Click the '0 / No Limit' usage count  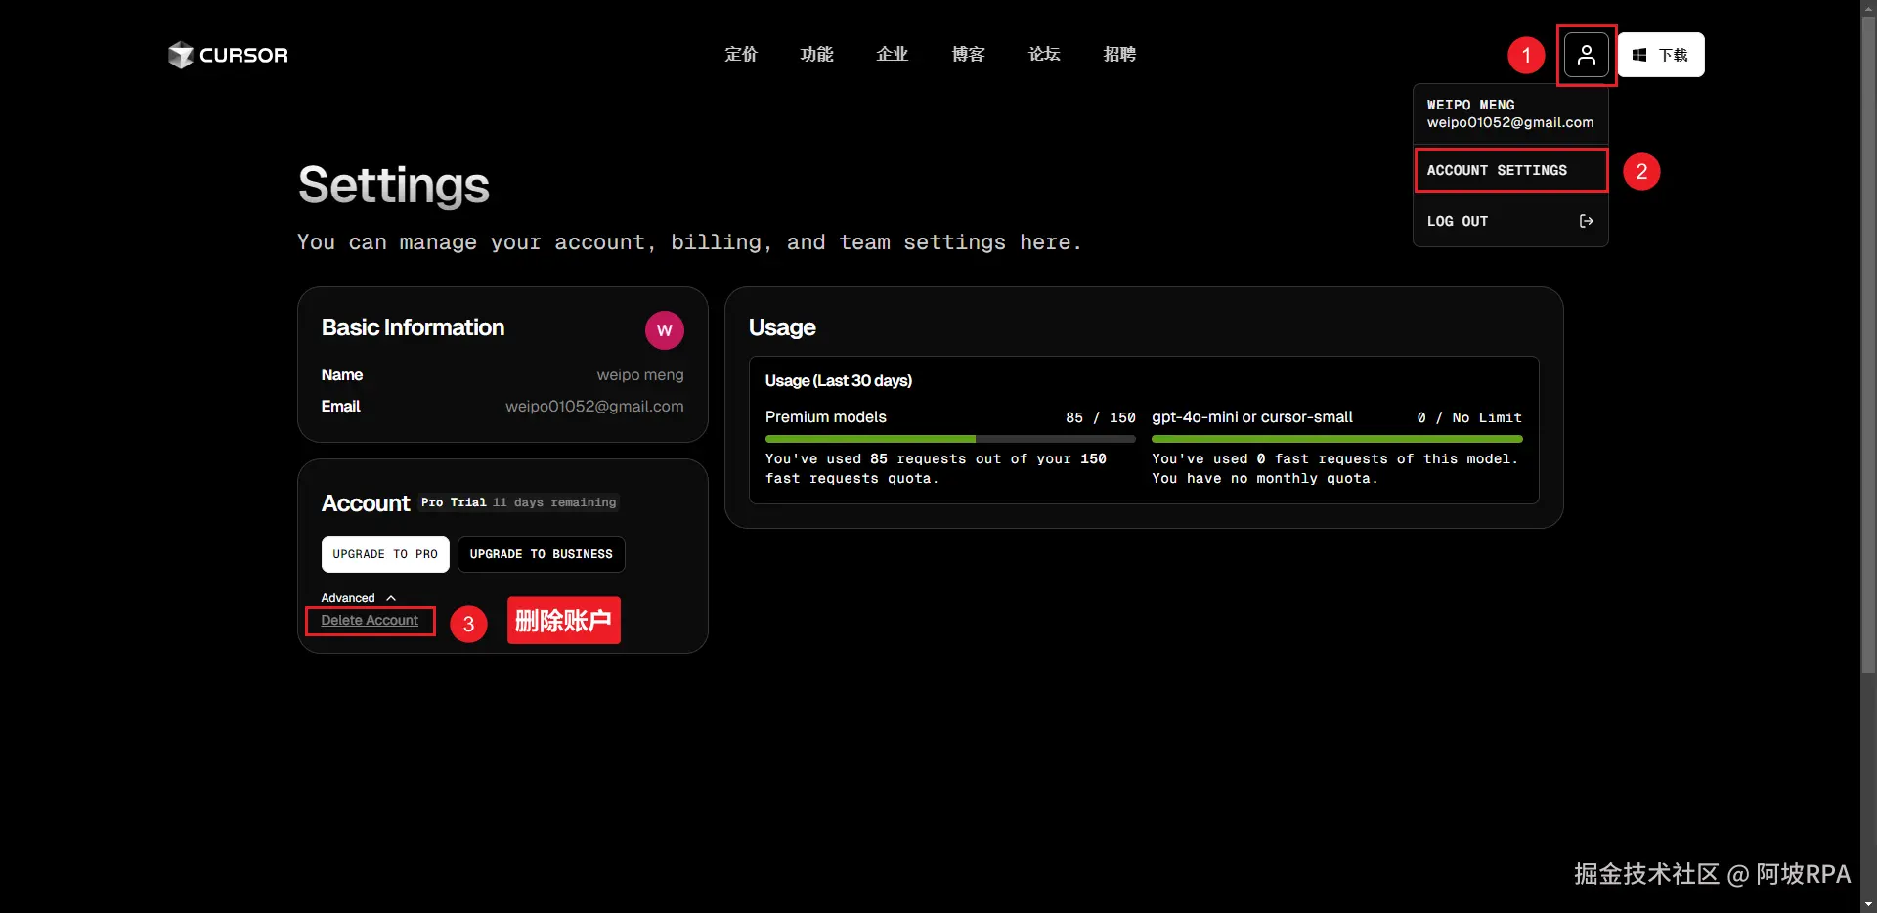[x=1469, y=418]
